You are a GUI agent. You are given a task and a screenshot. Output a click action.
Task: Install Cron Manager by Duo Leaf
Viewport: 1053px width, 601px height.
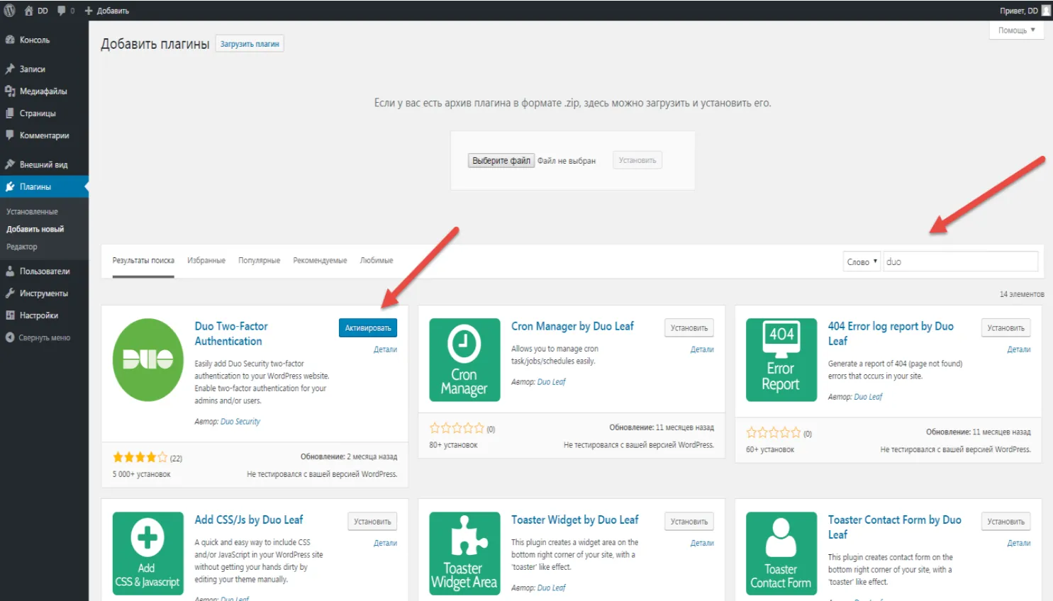coord(689,327)
